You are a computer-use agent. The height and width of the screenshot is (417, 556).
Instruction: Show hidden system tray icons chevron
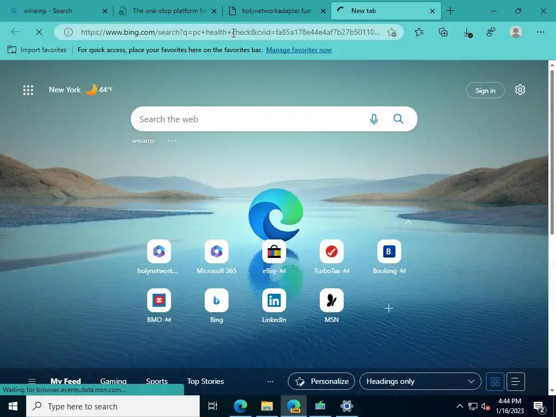pyautogui.click(x=459, y=406)
